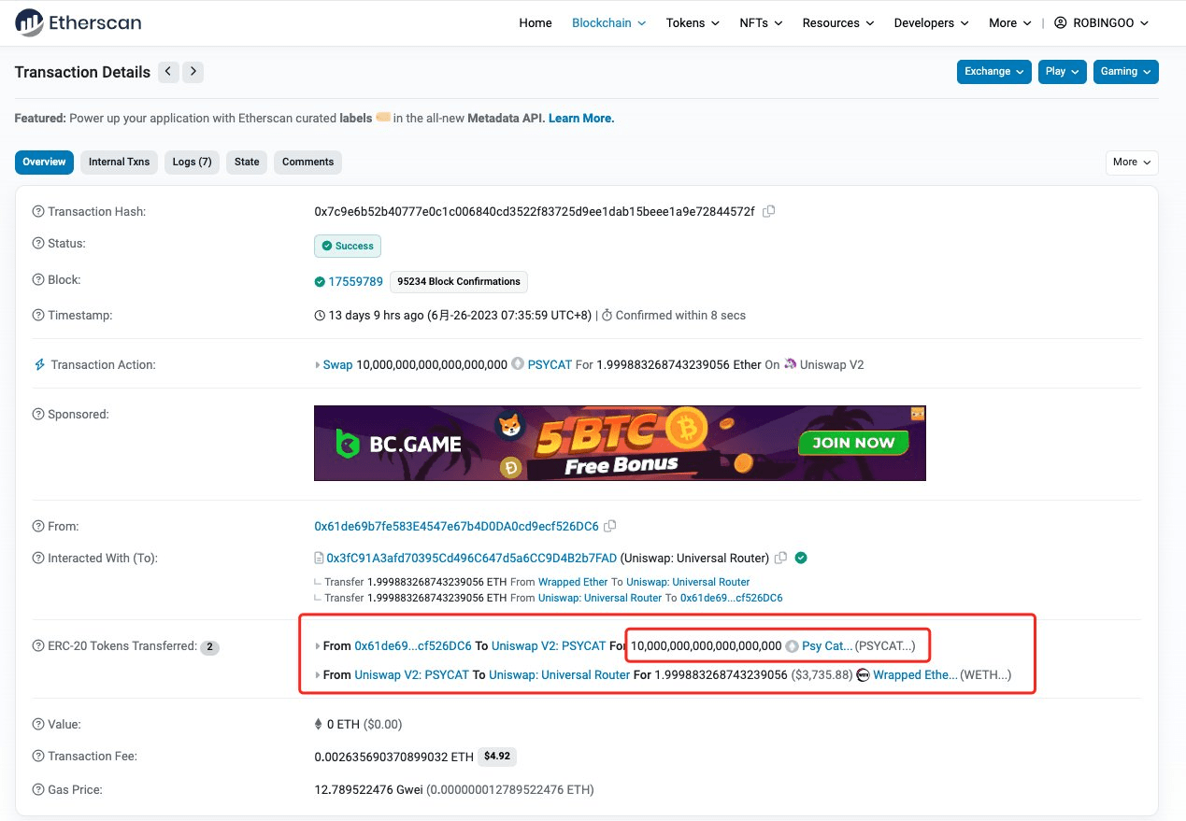Click green verified checkmark beside Universal Router
Viewport: 1186px width, 821px height.
tap(801, 559)
